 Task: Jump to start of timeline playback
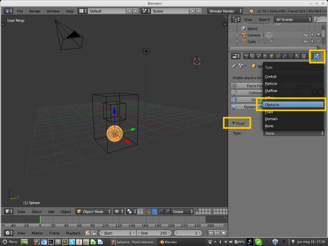[210, 233]
